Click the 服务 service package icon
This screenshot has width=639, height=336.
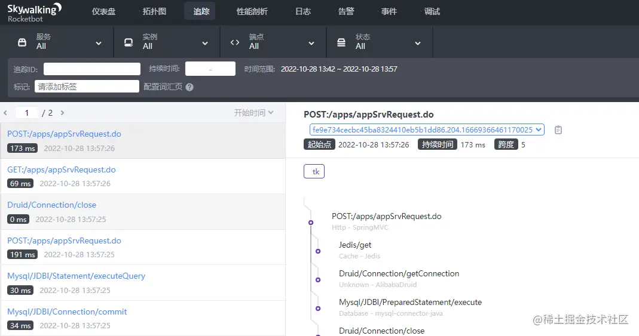22,42
